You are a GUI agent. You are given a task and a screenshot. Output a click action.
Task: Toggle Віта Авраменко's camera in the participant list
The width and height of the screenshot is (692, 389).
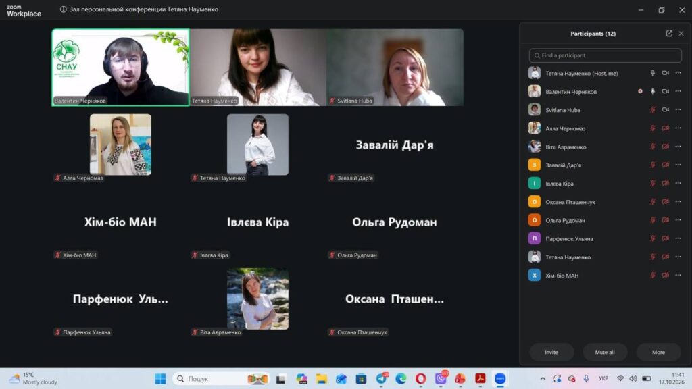coord(666,147)
